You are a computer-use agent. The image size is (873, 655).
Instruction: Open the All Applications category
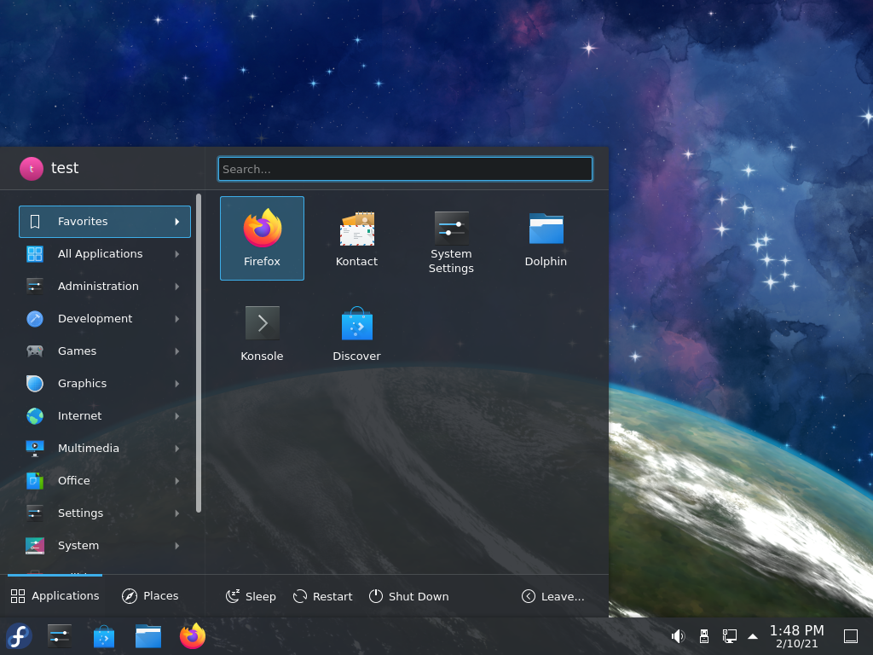[105, 254]
